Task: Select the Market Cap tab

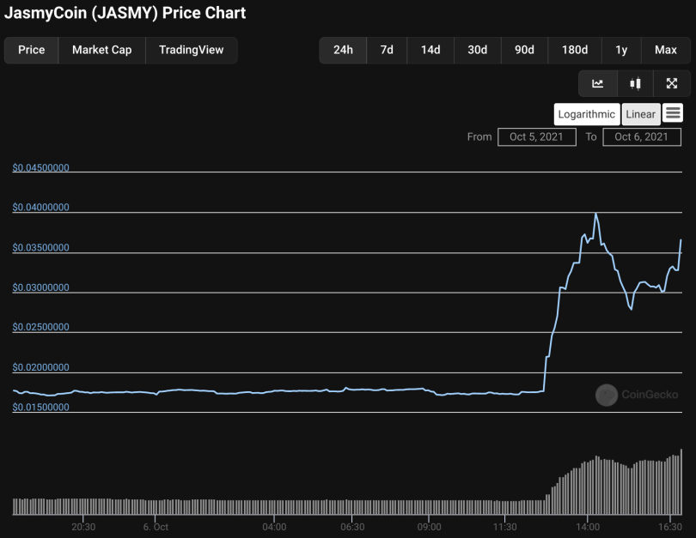Action: 101,50
